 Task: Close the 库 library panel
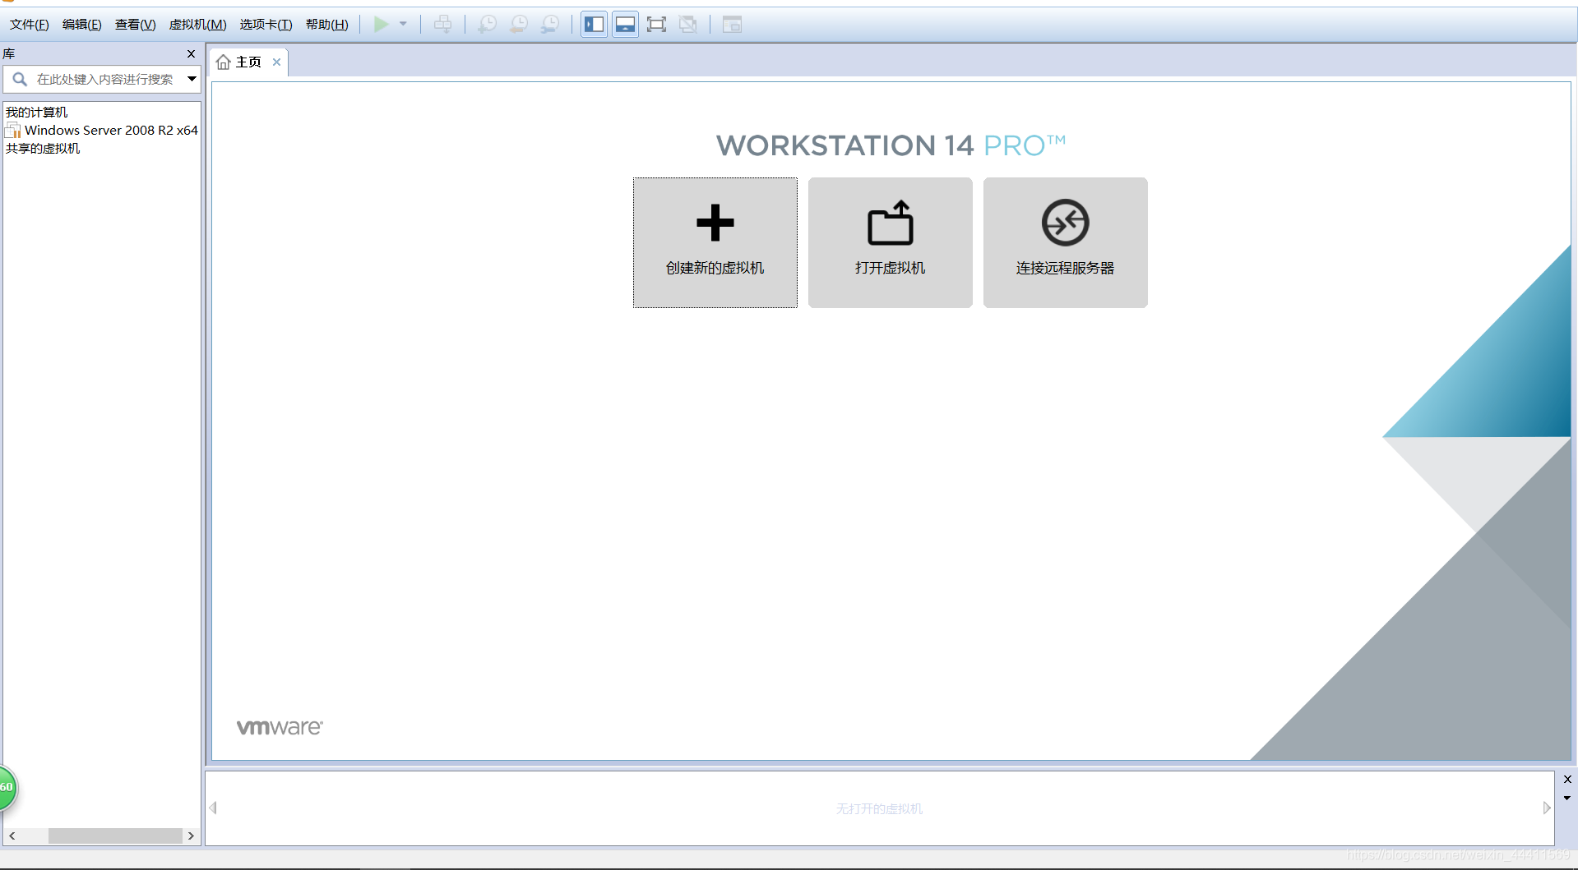pos(191,53)
